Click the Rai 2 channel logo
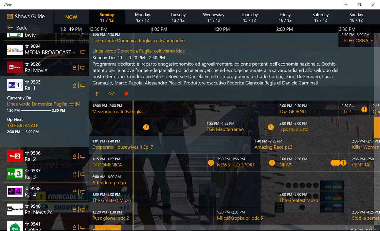This screenshot has width=380, height=231. coord(15,156)
